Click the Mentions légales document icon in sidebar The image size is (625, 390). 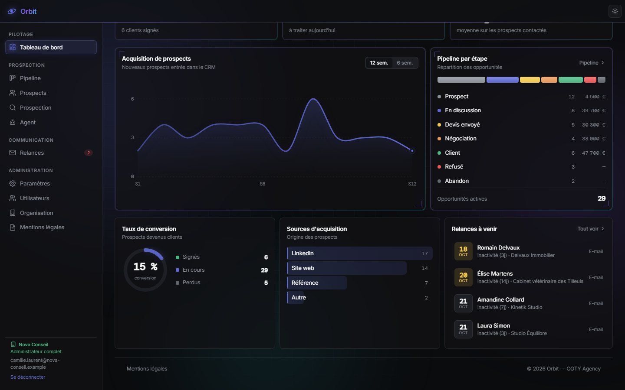[13, 227]
